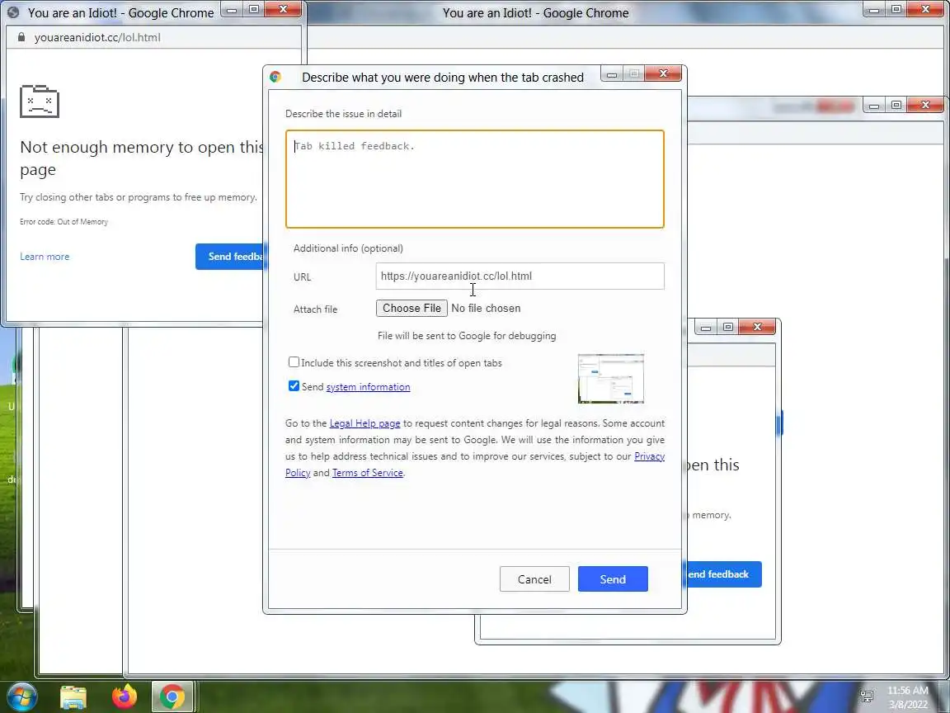Maximize the lower-right crashed Chrome window

727,327
